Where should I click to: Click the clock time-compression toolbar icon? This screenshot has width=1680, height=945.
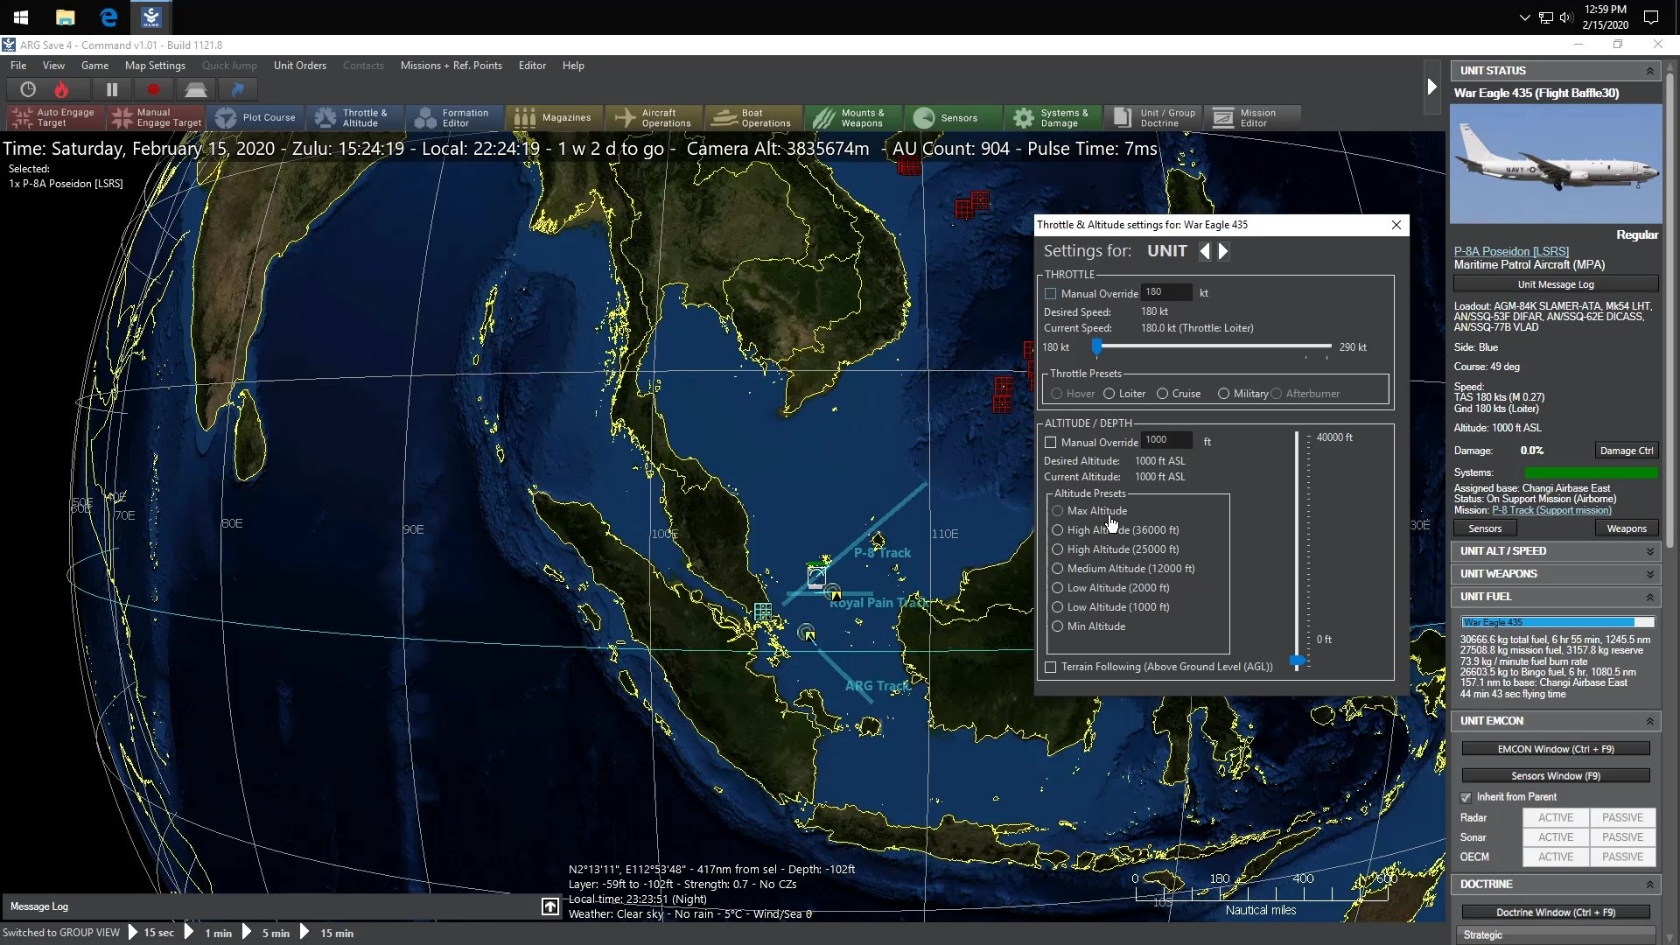tap(28, 89)
